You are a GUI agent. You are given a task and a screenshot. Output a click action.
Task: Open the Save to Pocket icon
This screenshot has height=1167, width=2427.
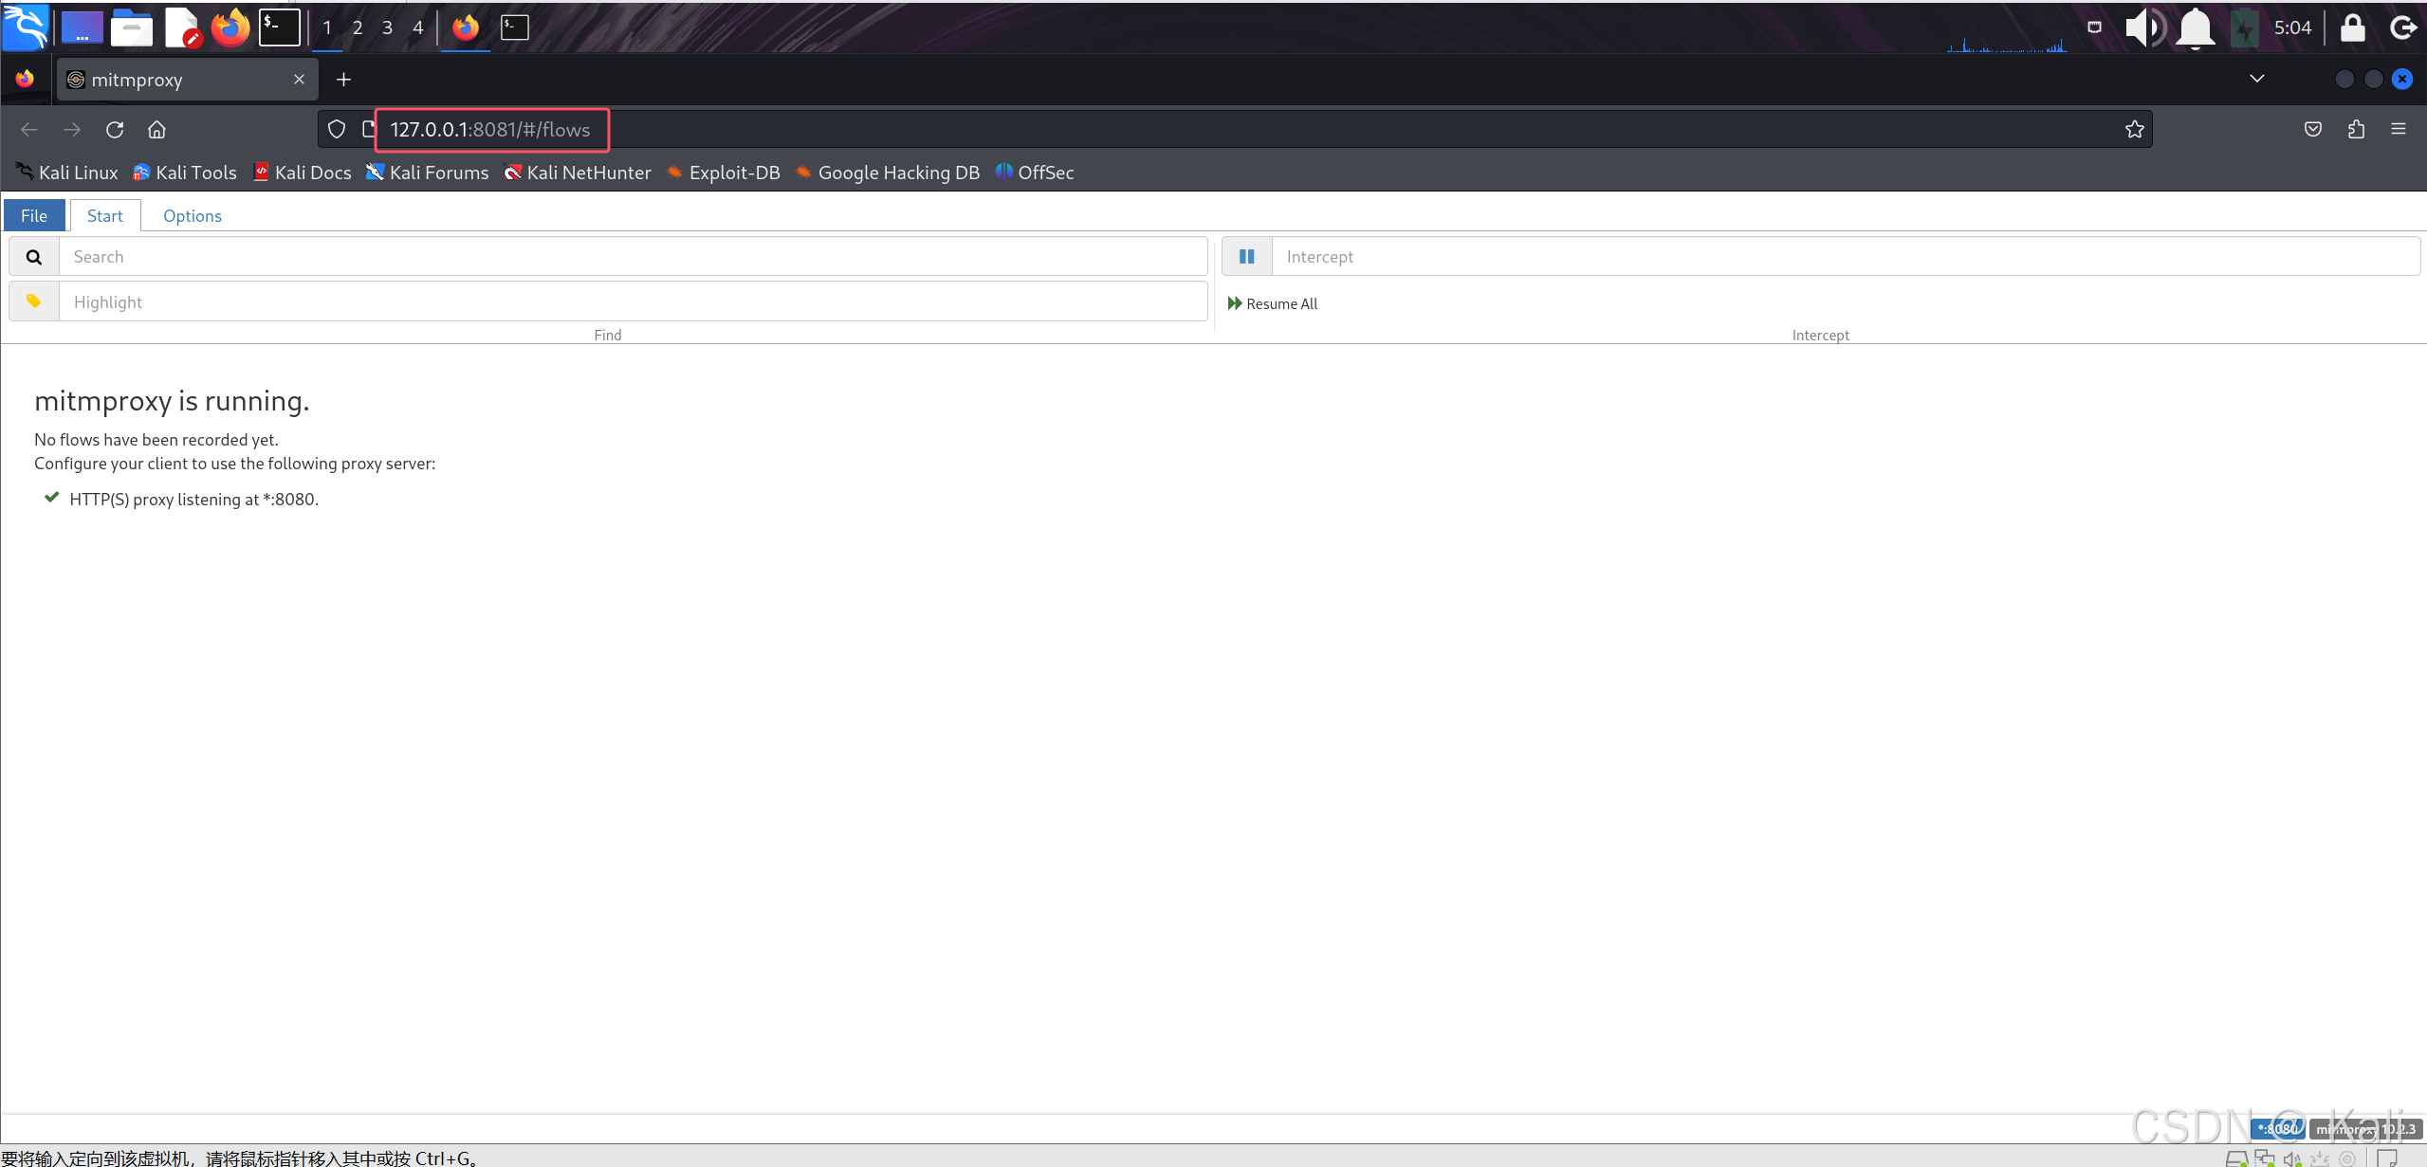pos(2312,130)
